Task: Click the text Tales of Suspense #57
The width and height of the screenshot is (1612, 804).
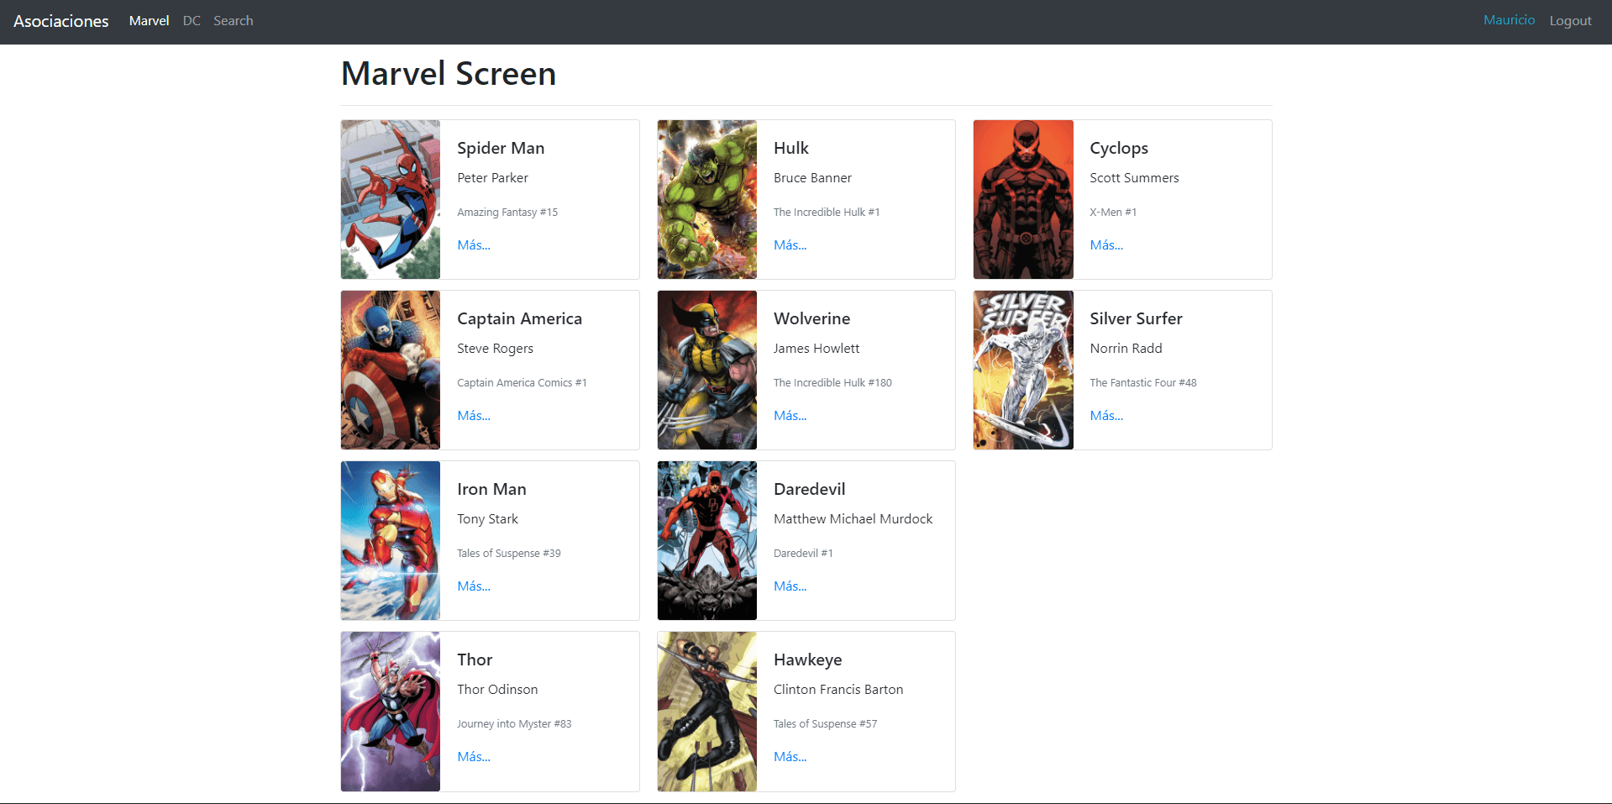Action: tap(825, 724)
